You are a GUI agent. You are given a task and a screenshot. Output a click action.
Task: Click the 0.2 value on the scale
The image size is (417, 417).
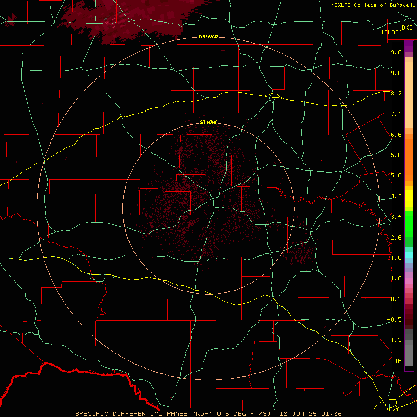point(396,299)
